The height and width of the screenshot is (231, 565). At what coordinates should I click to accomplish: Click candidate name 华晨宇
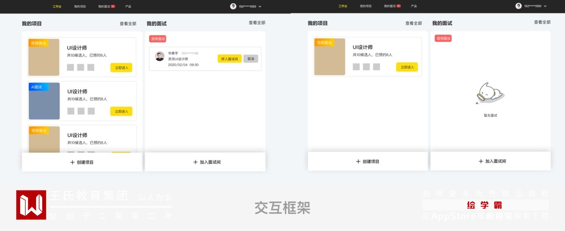173,53
